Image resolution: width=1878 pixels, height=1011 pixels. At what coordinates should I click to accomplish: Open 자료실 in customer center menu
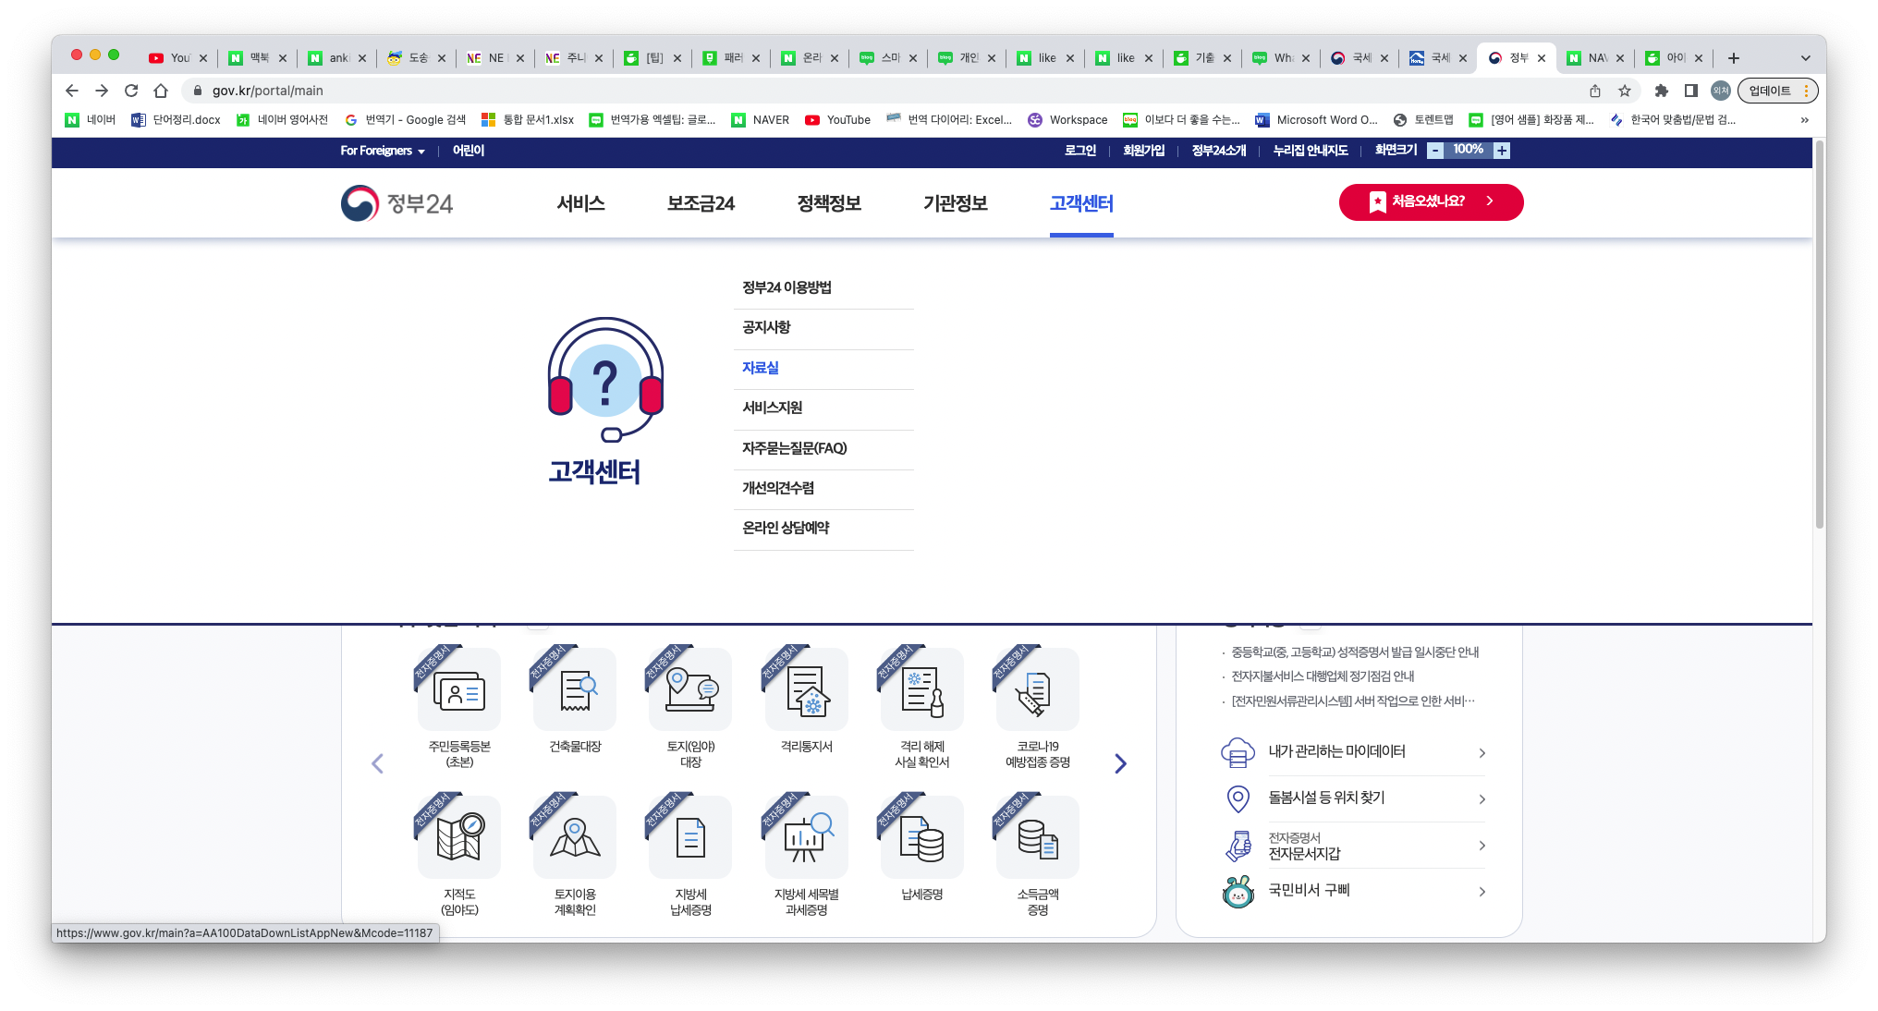point(761,368)
